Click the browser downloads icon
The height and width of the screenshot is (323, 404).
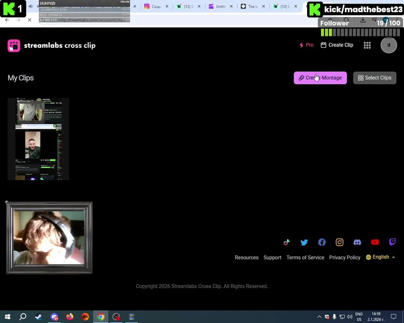click(363, 20)
